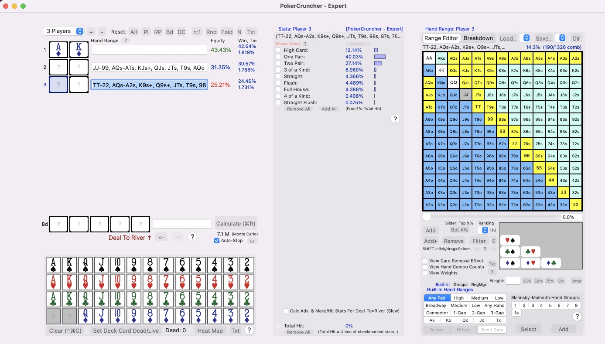Step board back with left arrow button
Image resolution: width=605 pixels, height=344 pixels.
pyautogui.click(x=161, y=237)
